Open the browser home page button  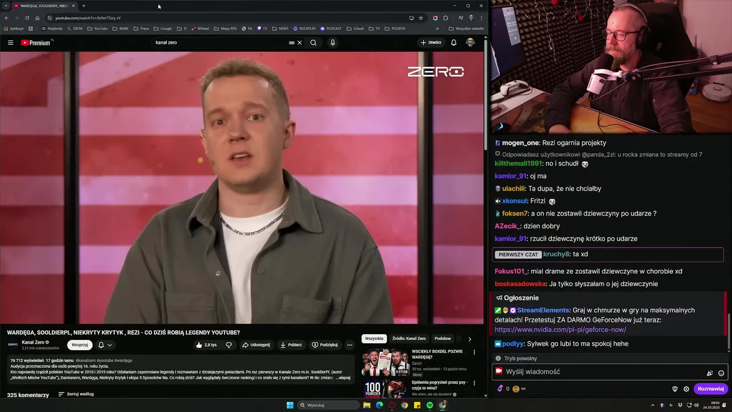tap(37, 18)
